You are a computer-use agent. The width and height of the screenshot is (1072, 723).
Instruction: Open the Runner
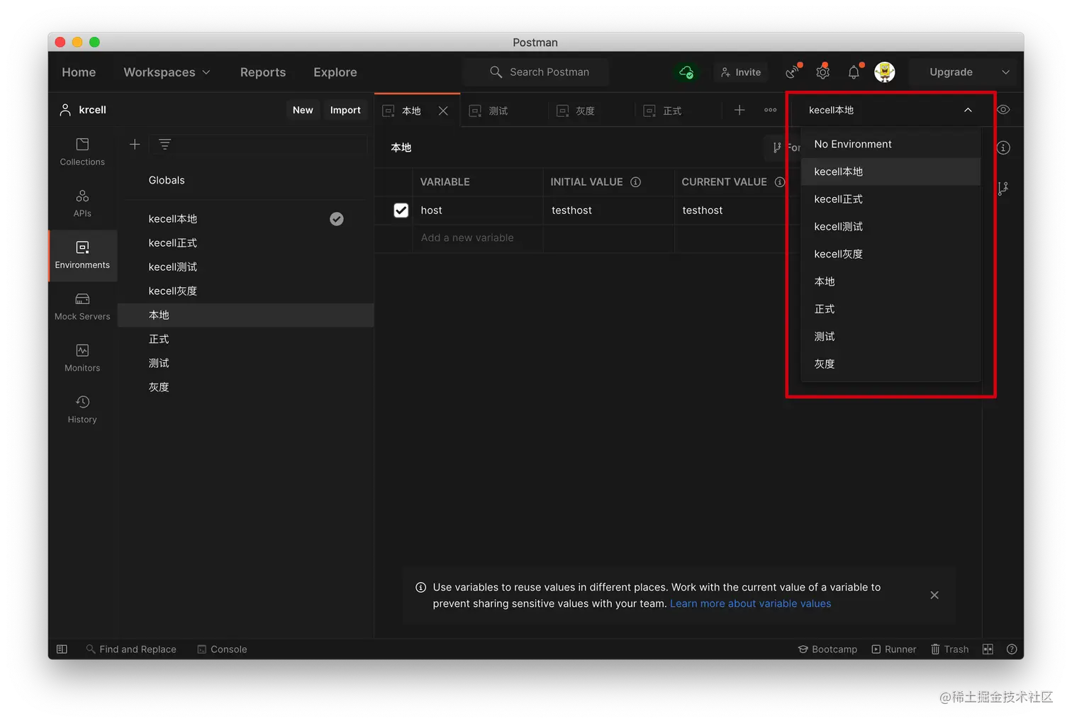coord(893,649)
